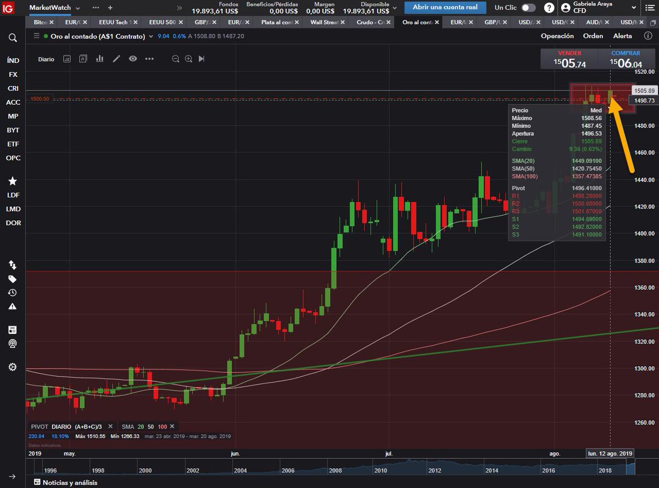
Task: Switch to the Wall Street tab
Action: pyautogui.click(x=328, y=23)
